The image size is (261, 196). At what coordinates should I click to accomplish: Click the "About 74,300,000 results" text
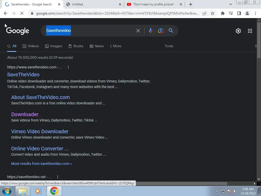(x=28, y=57)
